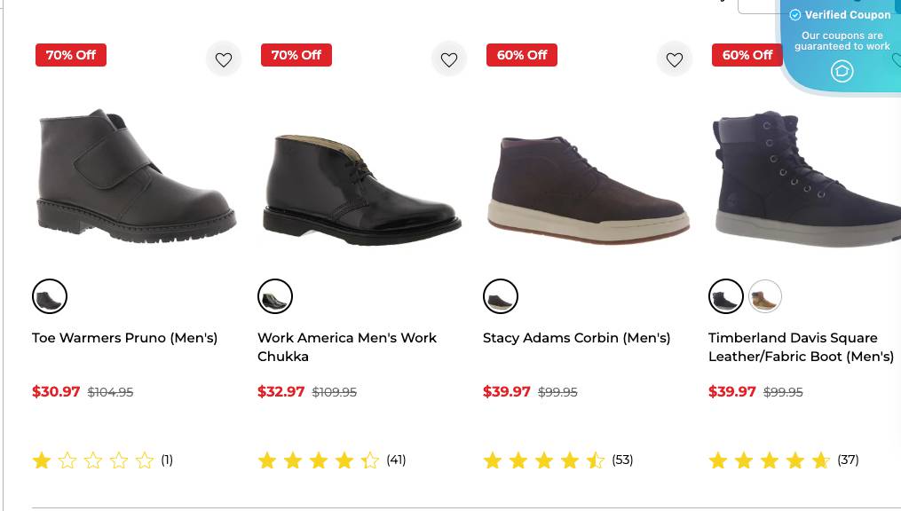Click the Verified Coupon checkmark badge icon
This screenshot has width=901, height=511.
pos(795,14)
